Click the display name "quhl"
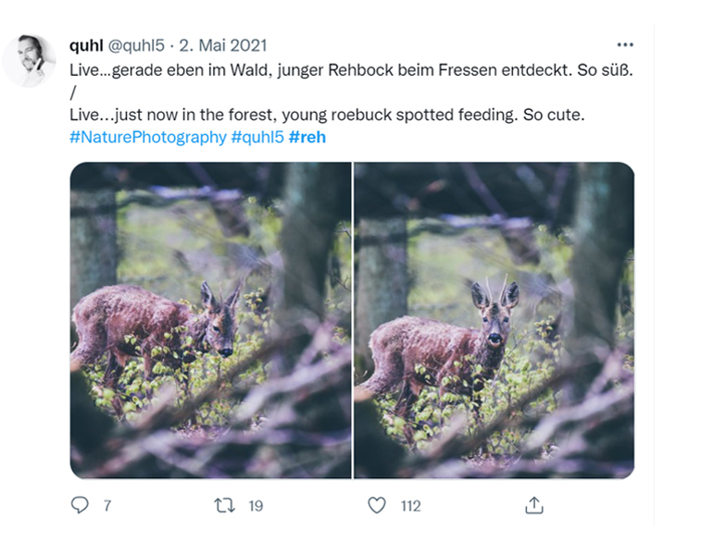Screen dimensions: 701x555 click(86, 45)
